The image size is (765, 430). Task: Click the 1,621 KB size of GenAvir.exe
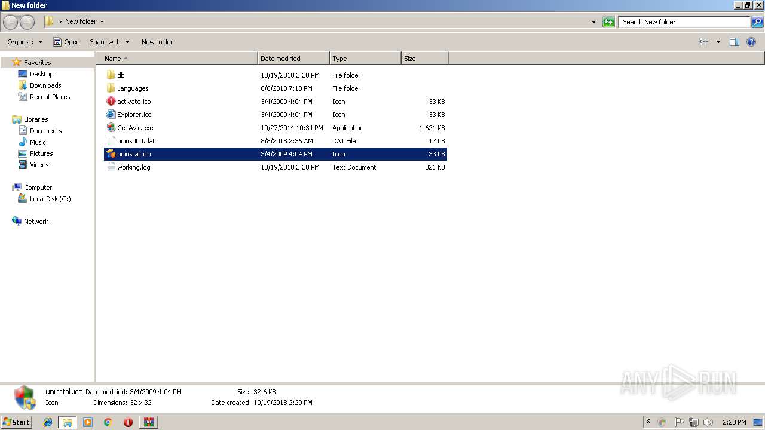(x=432, y=128)
